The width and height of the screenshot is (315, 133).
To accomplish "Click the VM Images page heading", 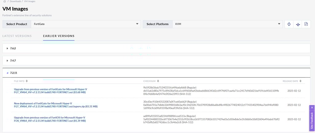I will [x=15, y=9].
